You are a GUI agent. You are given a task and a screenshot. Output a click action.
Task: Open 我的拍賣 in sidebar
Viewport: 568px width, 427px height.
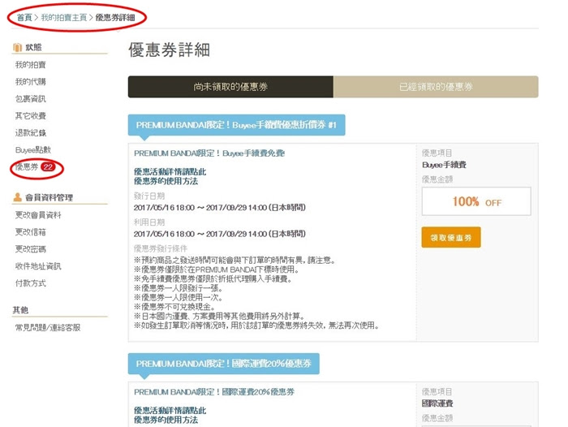click(31, 65)
